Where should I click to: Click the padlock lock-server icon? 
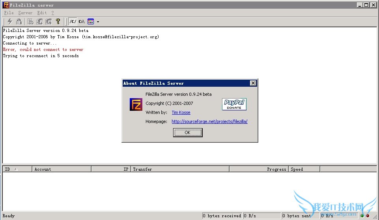[x=19, y=22]
